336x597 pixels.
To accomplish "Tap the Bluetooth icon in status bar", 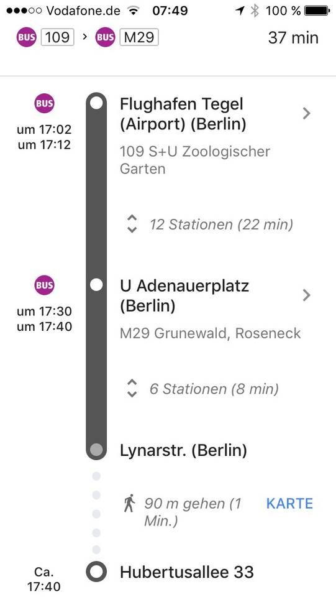I will click(x=254, y=11).
